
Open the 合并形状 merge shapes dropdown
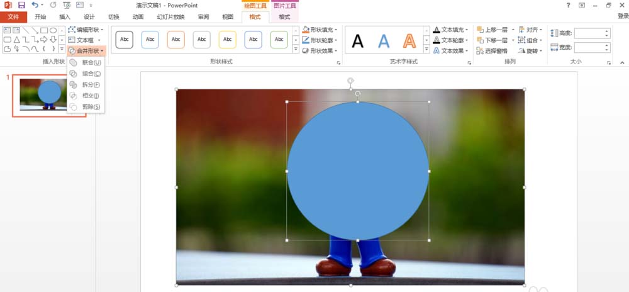86,51
